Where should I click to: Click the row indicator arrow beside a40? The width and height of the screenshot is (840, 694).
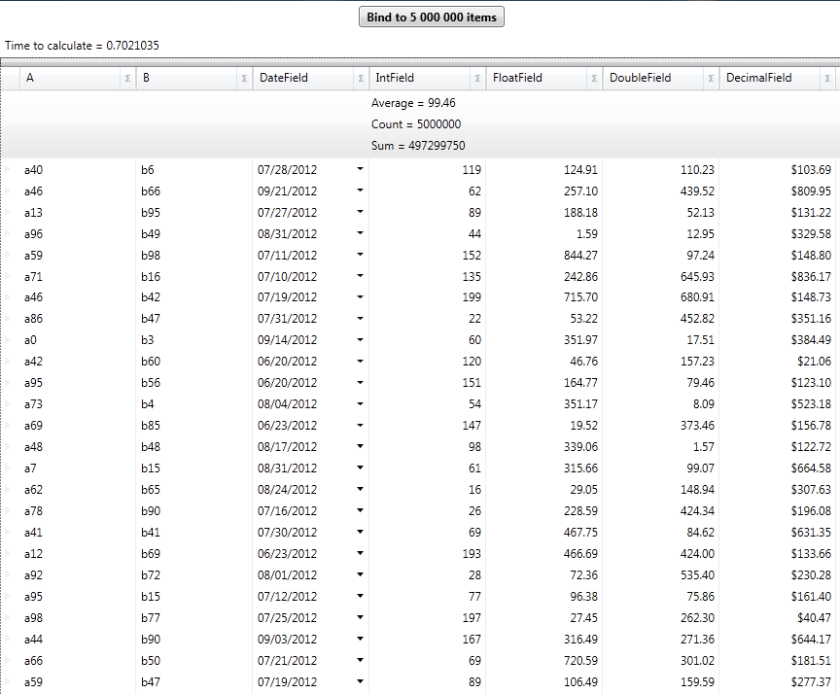coord(9,170)
